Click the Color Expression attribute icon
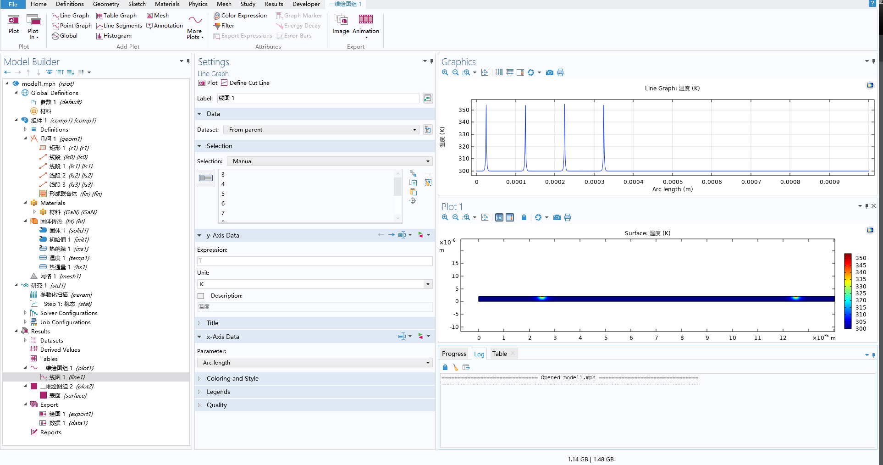This screenshot has width=883, height=465. coord(217,16)
